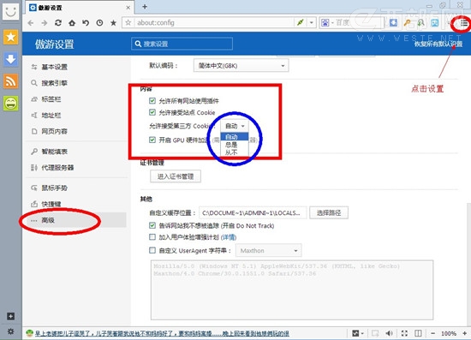Click the undo closed tab icon
471x340 pixels.
click(86, 23)
